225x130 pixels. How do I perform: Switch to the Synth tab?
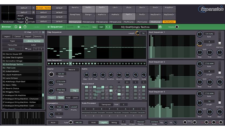pos(70,27)
